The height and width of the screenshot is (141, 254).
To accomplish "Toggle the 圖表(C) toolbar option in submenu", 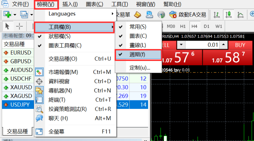I will [138, 36].
